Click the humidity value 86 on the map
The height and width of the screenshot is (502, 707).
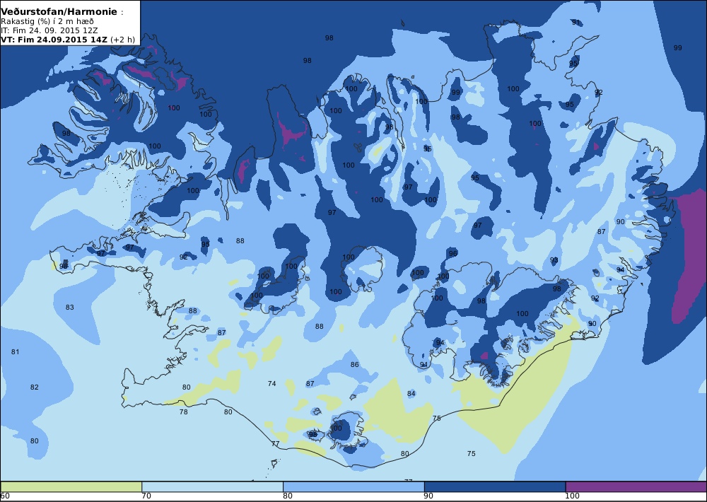(355, 365)
